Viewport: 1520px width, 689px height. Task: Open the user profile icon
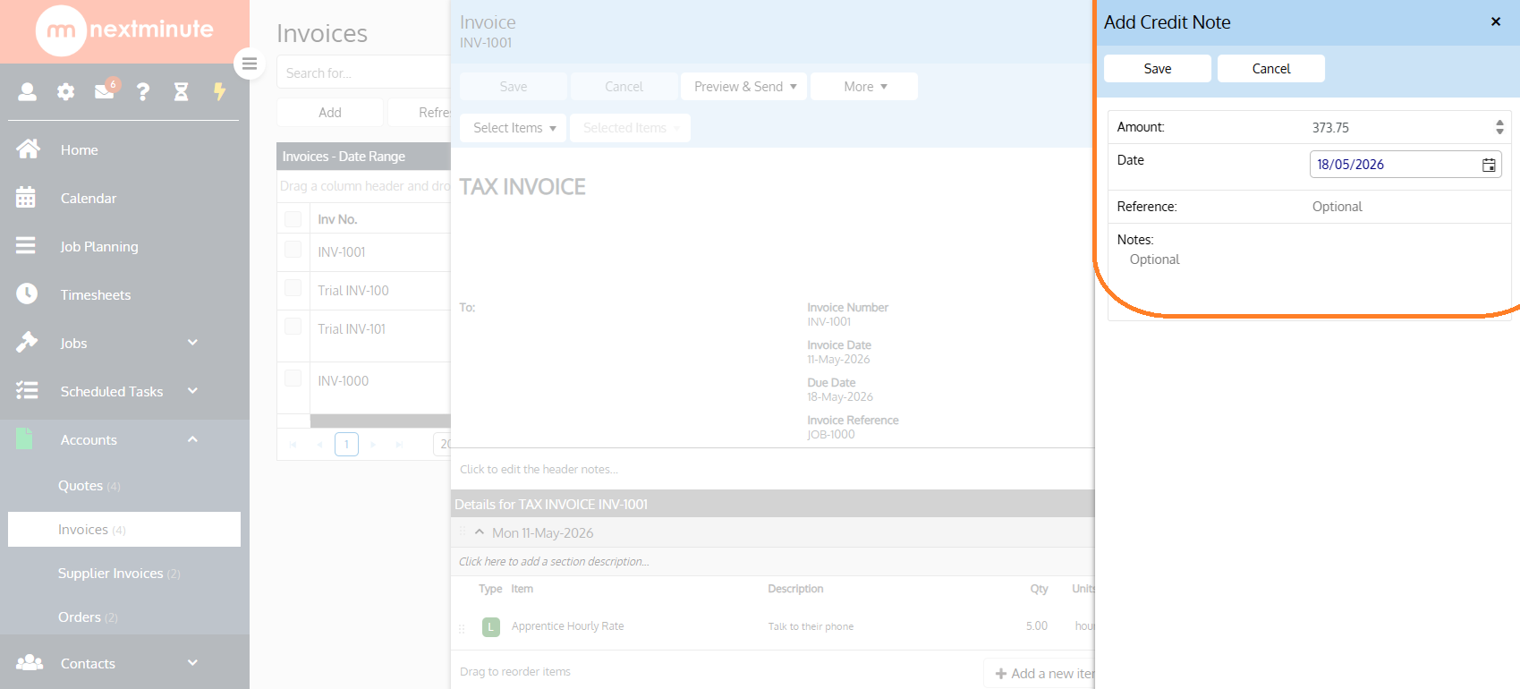[28, 91]
